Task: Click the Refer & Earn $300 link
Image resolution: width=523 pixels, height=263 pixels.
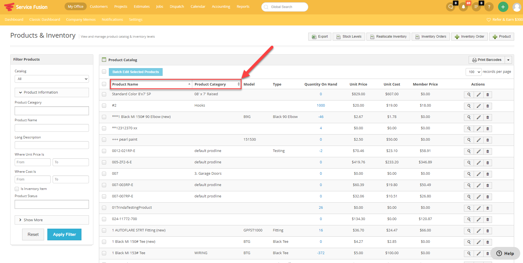Action: coord(505,19)
